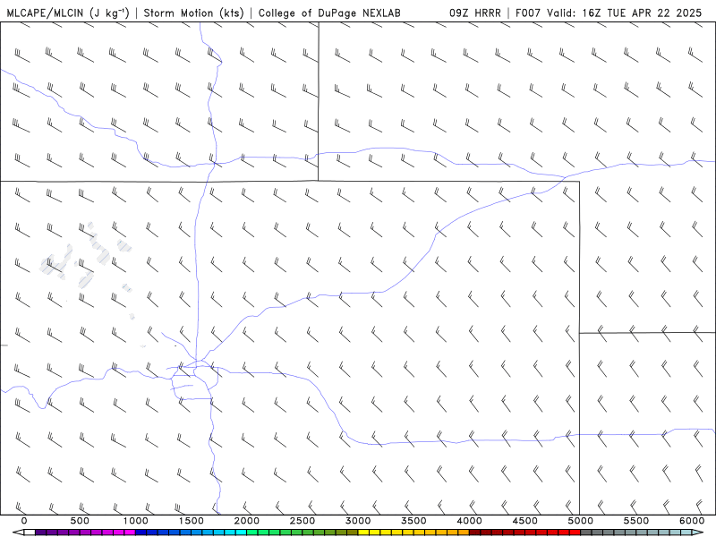716x537 pixels.
Task: Click the 'Storm Motion (kts)' header label
Action: (x=193, y=13)
